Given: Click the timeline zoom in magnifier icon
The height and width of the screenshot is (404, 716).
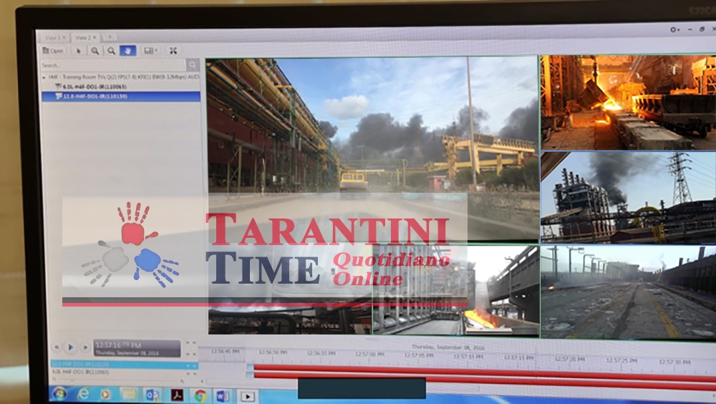Looking at the screenshot, I should 182,380.
